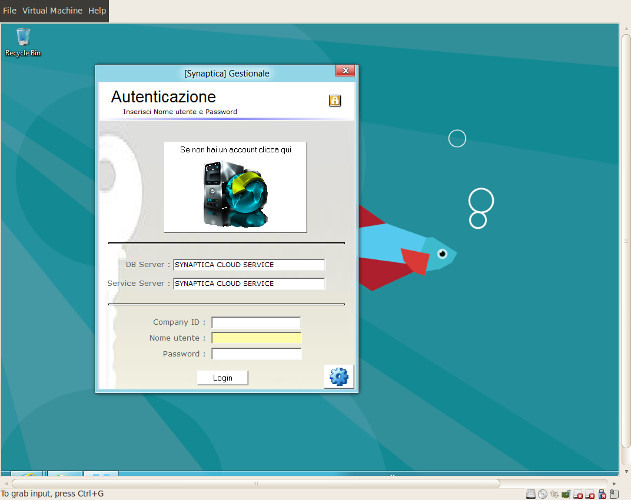Click the 'Autenticazione' heading text
The height and width of the screenshot is (500, 631).
pyautogui.click(x=164, y=97)
